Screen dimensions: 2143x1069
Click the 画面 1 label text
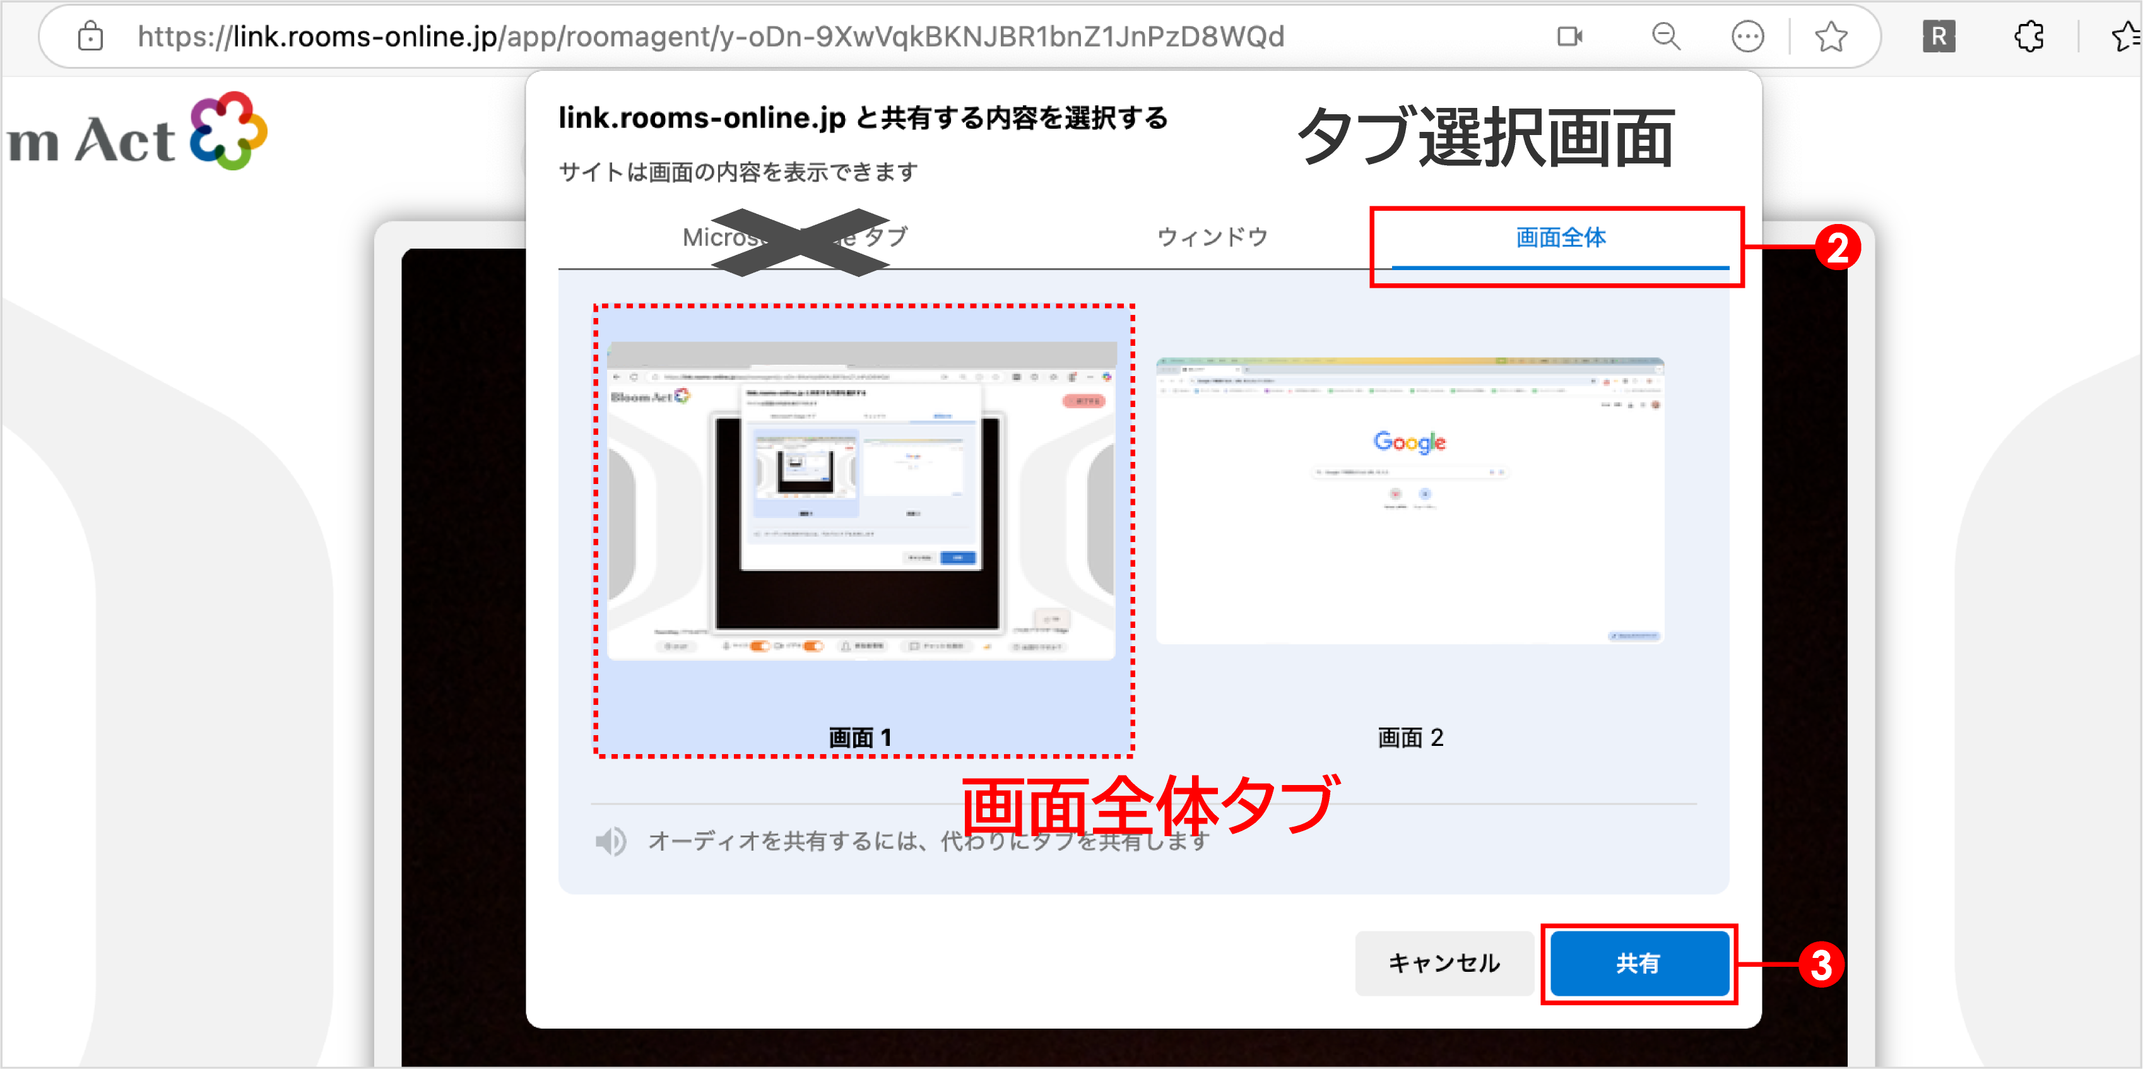coord(860,737)
